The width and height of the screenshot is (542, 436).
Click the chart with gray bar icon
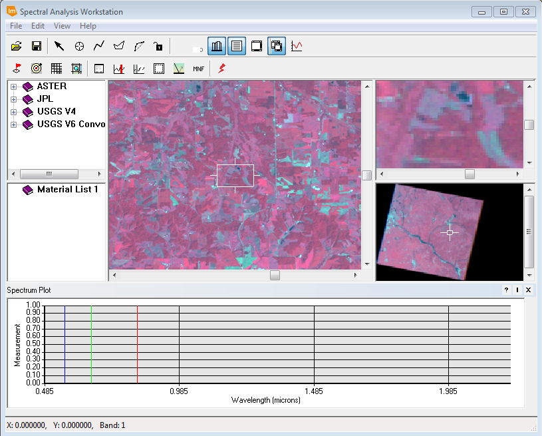[139, 69]
